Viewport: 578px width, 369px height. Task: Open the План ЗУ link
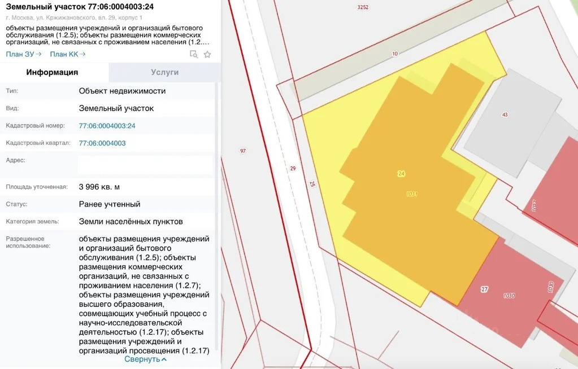24,54
